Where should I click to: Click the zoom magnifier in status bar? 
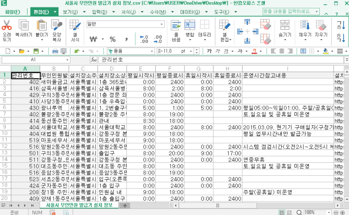tap(299, 212)
